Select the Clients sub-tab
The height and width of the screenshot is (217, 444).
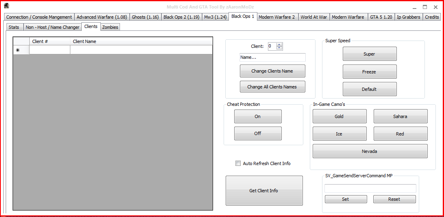pyautogui.click(x=91, y=26)
